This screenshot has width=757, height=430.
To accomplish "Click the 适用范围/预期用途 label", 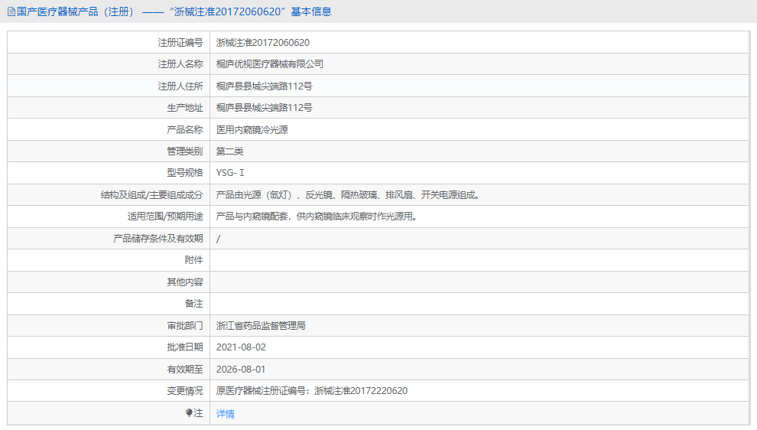I will pos(165,216).
